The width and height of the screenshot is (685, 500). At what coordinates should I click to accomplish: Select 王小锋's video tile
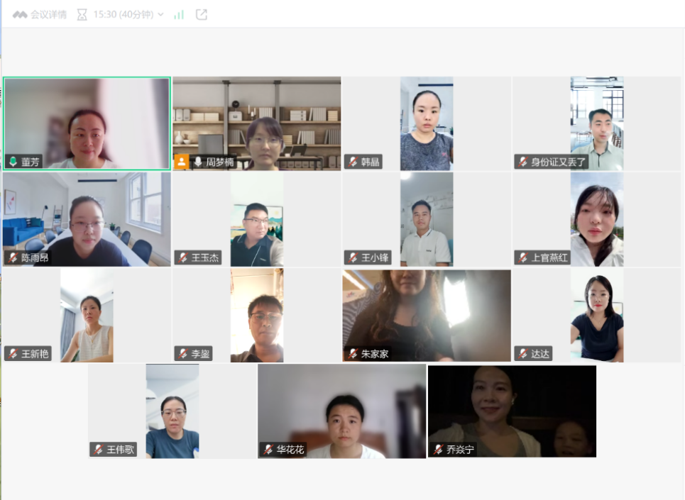pyautogui.click(x=426, y=218)
